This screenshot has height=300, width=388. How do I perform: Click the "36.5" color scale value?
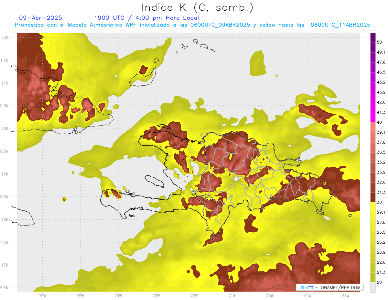tap(381, 152)
